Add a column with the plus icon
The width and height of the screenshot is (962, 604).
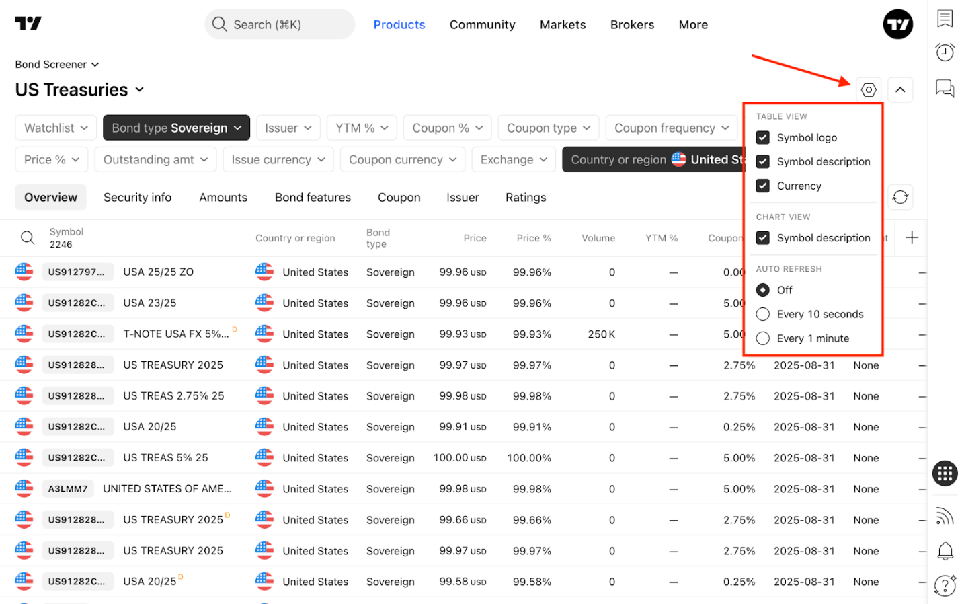(912, 237)
